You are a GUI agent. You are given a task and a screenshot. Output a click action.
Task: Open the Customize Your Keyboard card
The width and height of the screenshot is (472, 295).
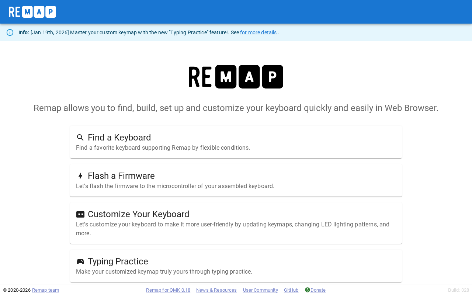point(236,223)
